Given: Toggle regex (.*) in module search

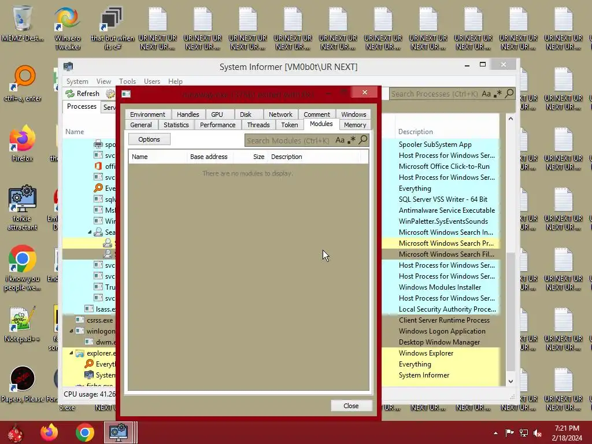Looking at the screenshot, I should (x=351, y=140).
